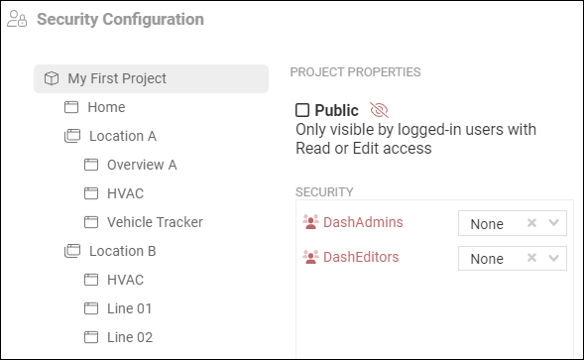
Task: Click the Vehicle Tracker page icon
Action: pos(91,222)
